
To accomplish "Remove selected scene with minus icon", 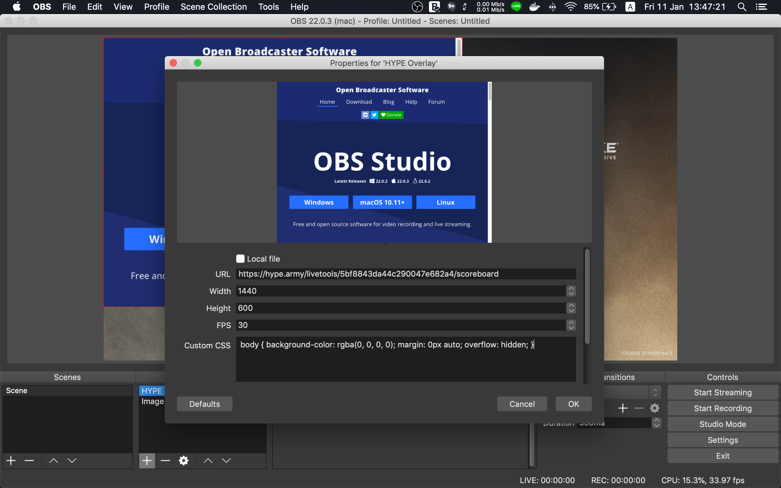I will (x=29, y=461).
